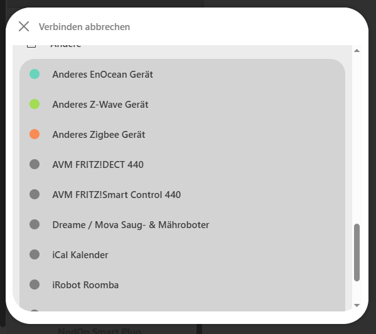Click teal dot beside Anderes EnOcean Gerät
376x334 pixels.
click(35, 74)
